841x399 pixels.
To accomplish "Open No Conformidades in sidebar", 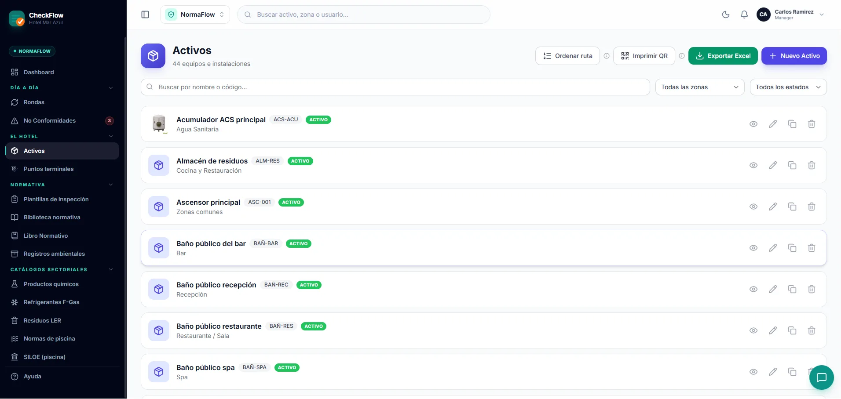I will coord(62,120).
